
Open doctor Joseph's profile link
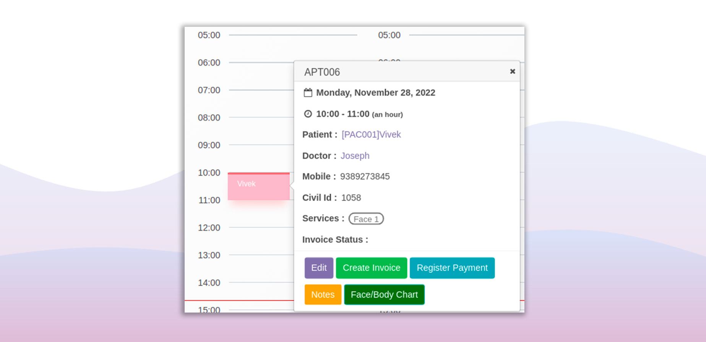tap(355, 156)
